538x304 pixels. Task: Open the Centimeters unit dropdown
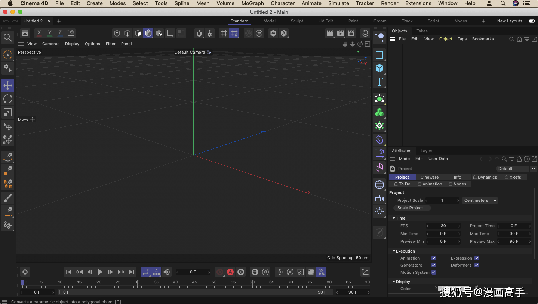click(480, 200)
